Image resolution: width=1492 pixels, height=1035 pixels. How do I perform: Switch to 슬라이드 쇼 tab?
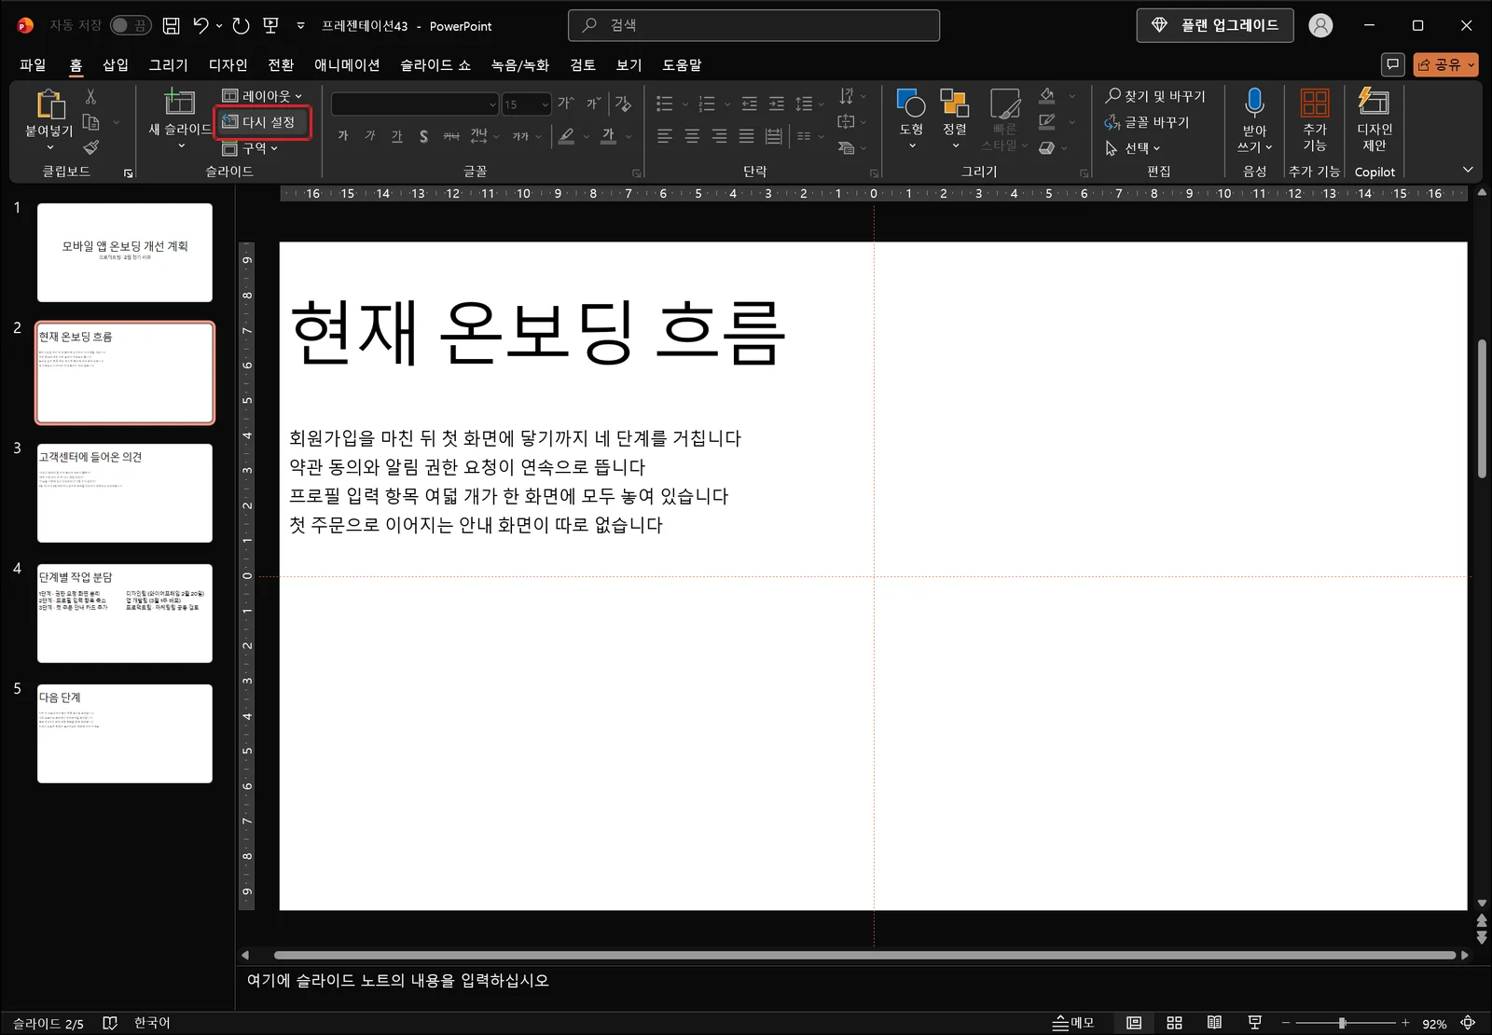pyautogui.click(x=435, y=64)
